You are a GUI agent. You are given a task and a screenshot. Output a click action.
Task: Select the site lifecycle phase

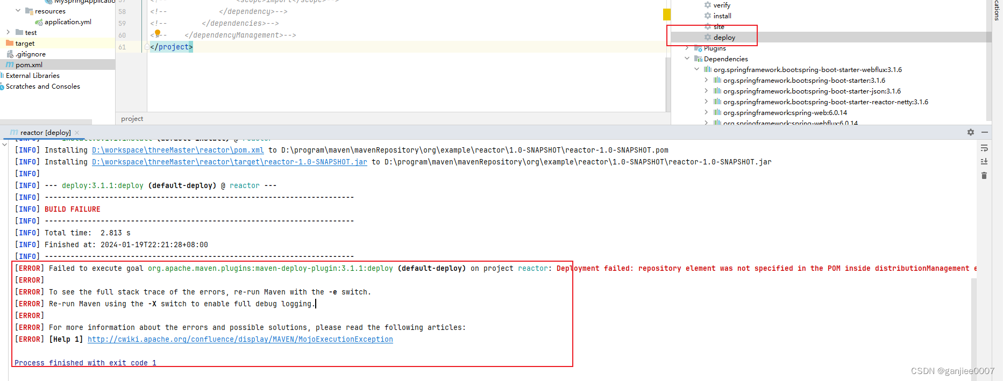click(x=719, y=26)
